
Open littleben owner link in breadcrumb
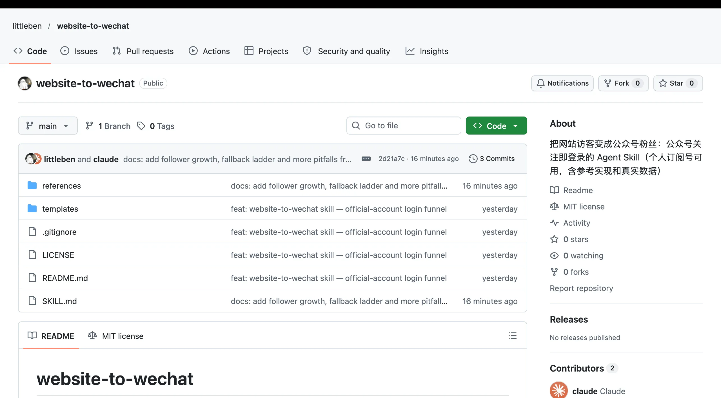tap(27, 26)
